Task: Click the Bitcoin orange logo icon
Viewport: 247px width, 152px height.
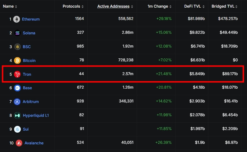Action: coord(17,60)
